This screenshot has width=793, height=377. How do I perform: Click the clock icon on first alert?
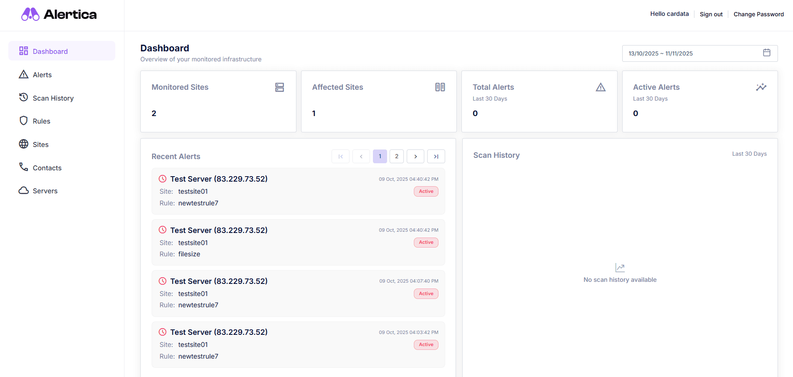(x=162, y=179)
